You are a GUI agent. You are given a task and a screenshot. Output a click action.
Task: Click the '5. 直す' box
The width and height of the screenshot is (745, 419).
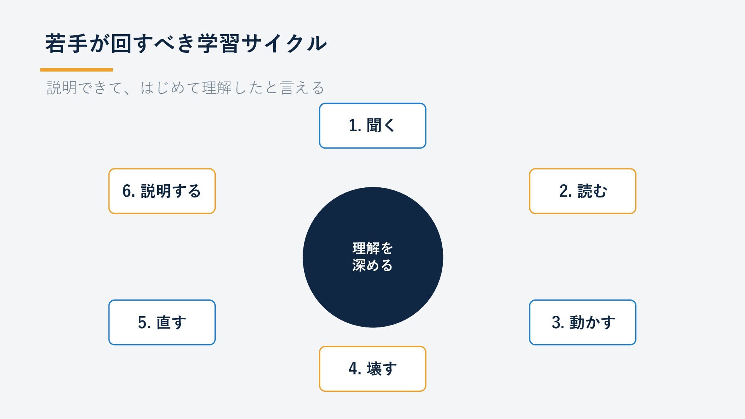[x=162, y=322]
